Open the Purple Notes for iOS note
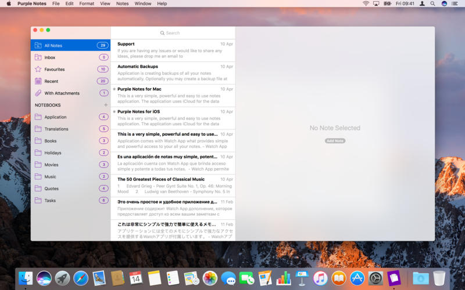 173,118
